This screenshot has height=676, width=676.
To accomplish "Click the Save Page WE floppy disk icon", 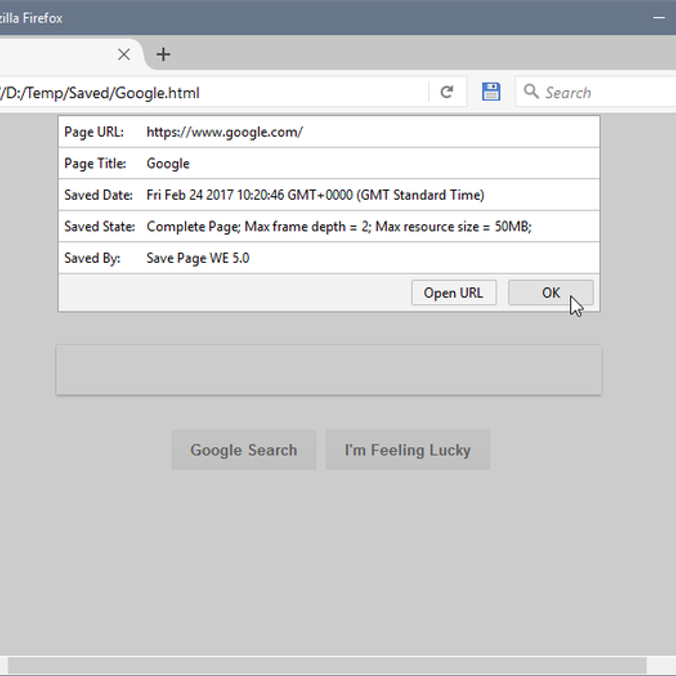I will (x=491, y=92).
